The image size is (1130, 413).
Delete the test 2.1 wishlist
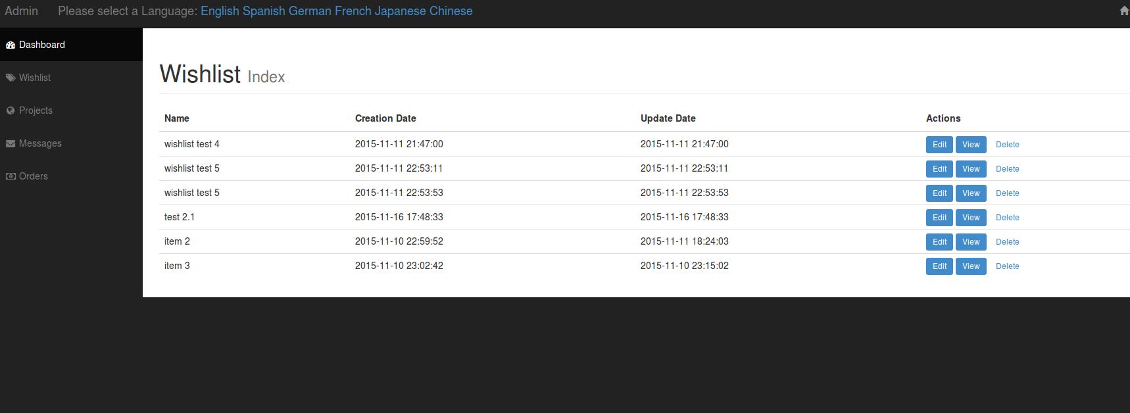(1007, 218)
